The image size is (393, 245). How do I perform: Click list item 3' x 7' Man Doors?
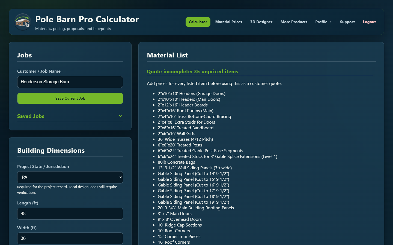[175, 213]
